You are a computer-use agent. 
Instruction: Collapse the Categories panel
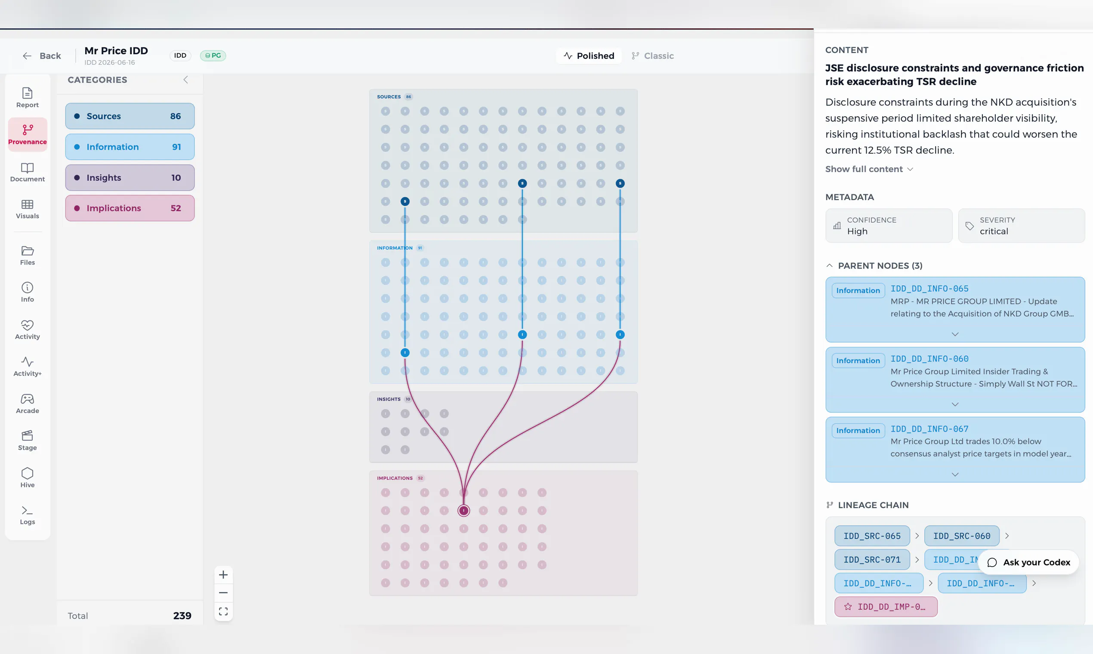point(185,80)
